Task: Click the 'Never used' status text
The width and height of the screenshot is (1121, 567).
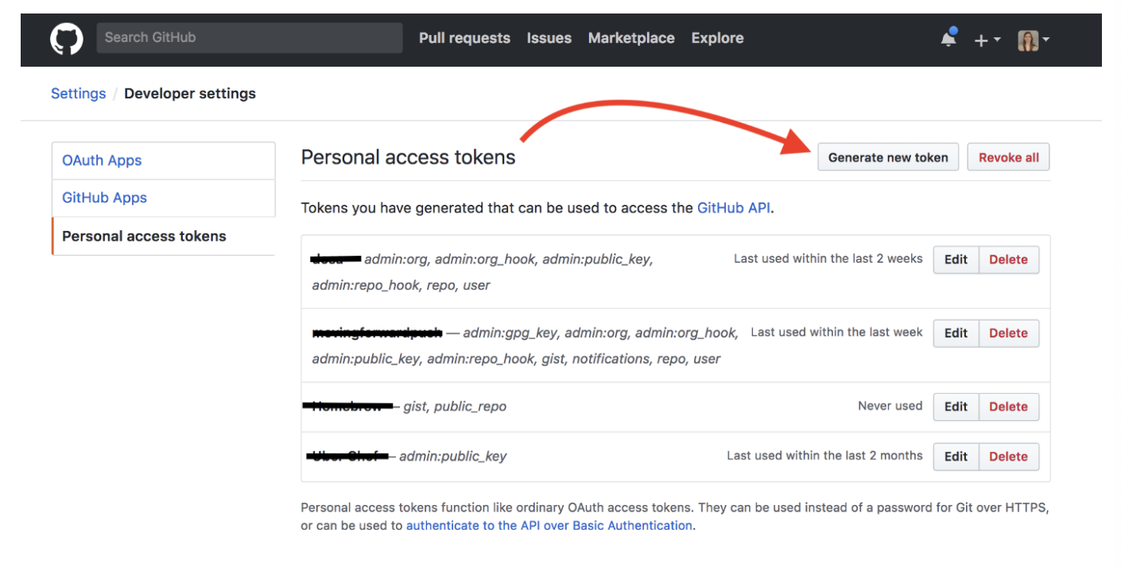Action: [890, 406]
